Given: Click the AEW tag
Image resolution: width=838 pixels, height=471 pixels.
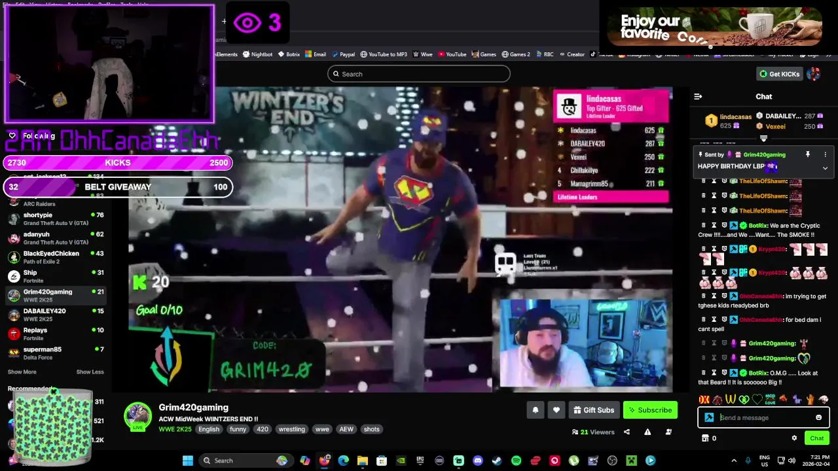Looking at the screenshot, I should [x=346, y=429].
